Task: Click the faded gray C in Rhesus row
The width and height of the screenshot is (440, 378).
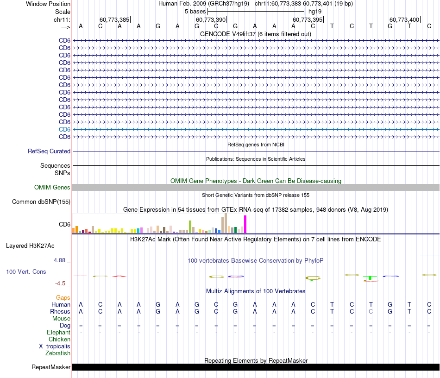Action: pos(371,311)
